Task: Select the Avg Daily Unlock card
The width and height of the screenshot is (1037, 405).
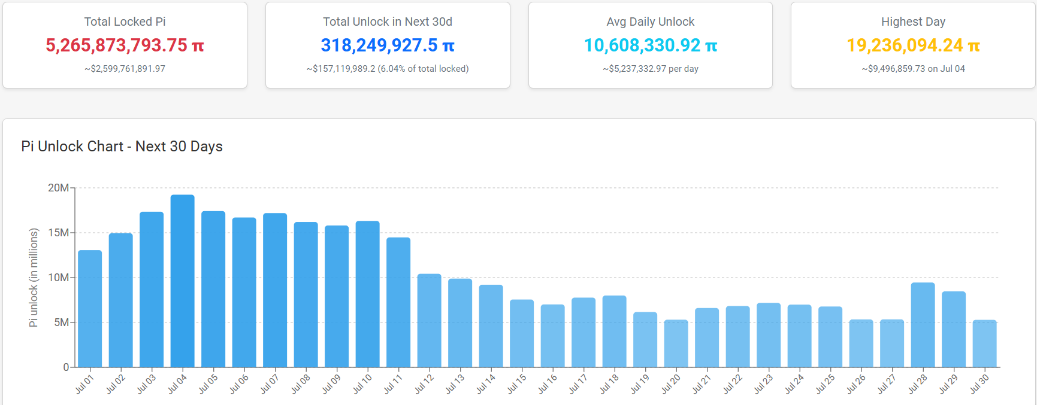Action: click(650, 45)
